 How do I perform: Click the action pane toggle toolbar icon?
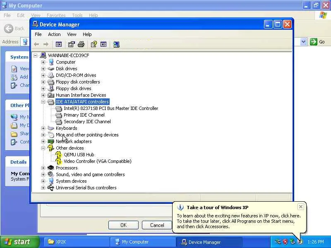click(103, 44)
